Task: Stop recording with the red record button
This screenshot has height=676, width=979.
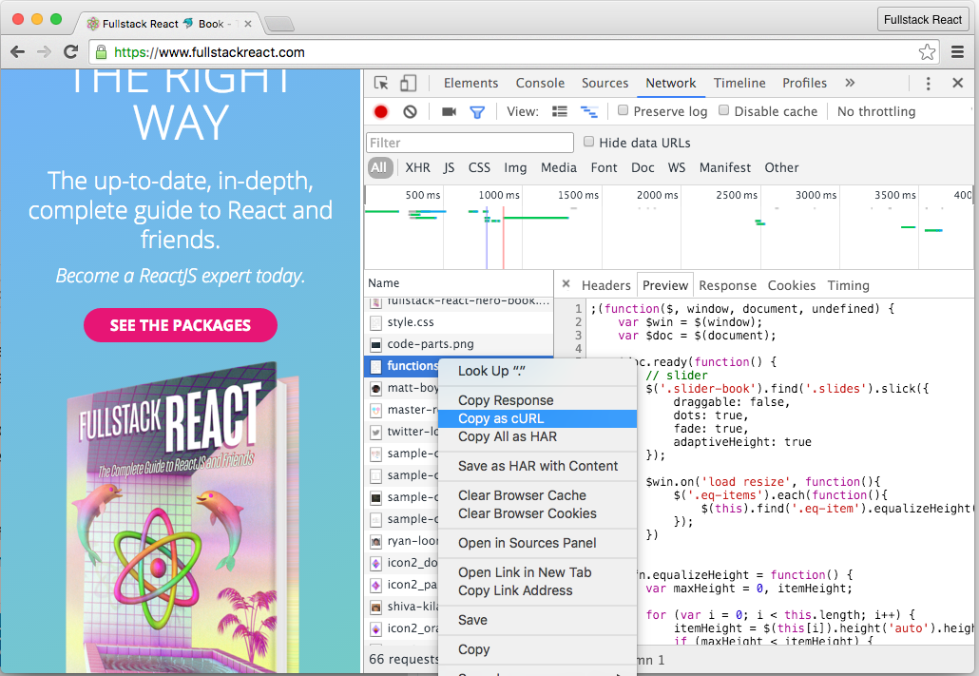Action: point(381,112)
